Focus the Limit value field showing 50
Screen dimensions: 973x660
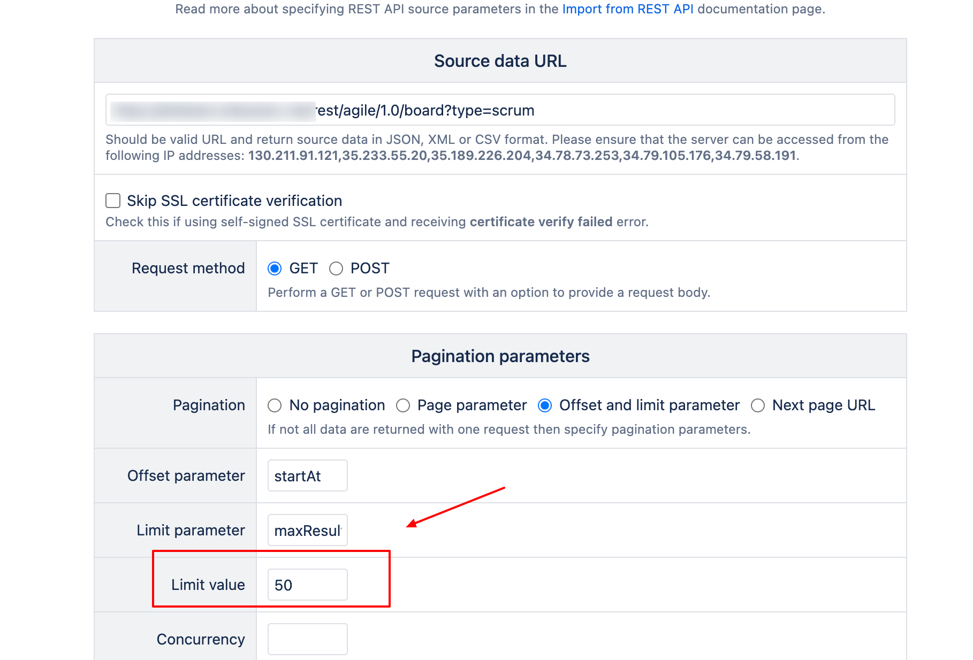(x=307, y=585)
